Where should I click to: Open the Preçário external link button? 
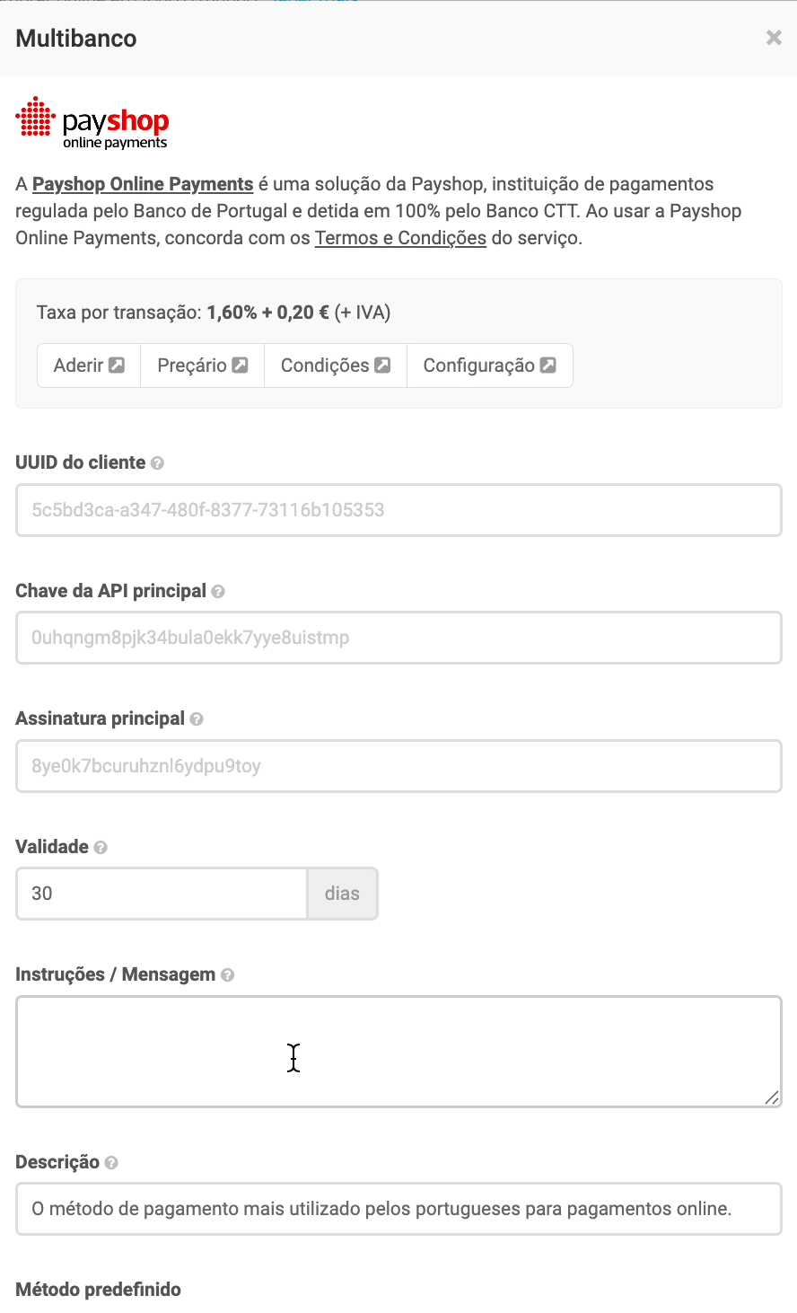tap(202, 366)
